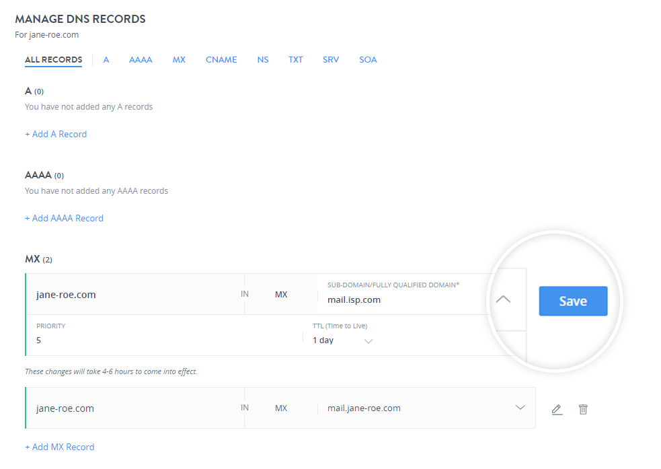Expand the mail.jane-roe.com MX record
The height and width of the screenshot is (469, 661).
(x=520, y=408)
